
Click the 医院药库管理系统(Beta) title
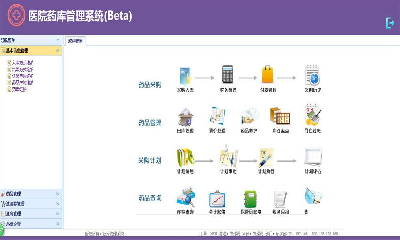coord(80,16)
